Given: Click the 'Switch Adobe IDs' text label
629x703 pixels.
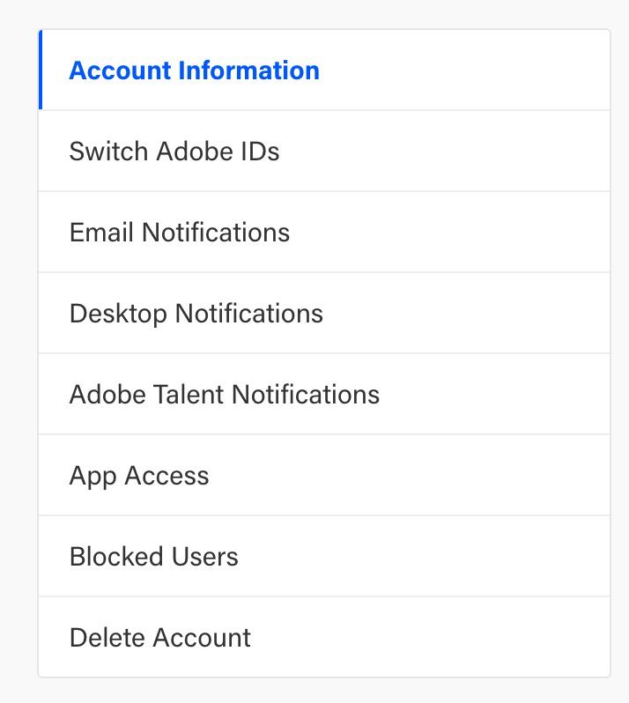Looking at the screenshot, I should point(174,152).
